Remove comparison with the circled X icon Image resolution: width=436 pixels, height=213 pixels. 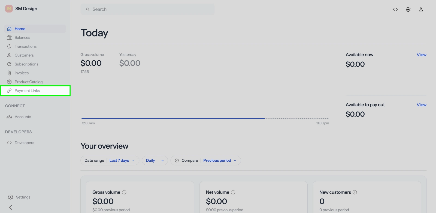pos(177,161)
